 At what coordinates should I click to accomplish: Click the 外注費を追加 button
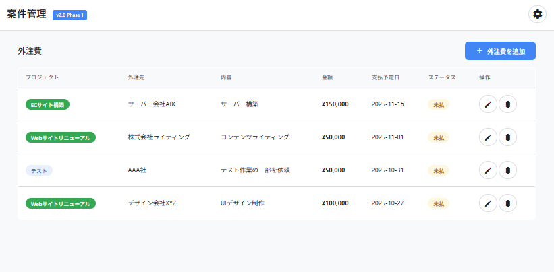500,51
